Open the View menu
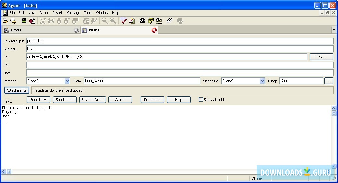338x183 pixels. (32, 13)
